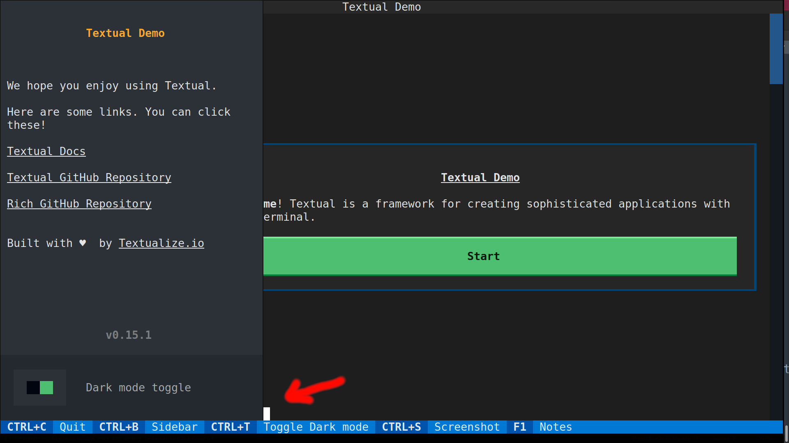Click CTRL+B Sidebar footer binding
Viewport: 789px width, 443px height.
[148, 427]
